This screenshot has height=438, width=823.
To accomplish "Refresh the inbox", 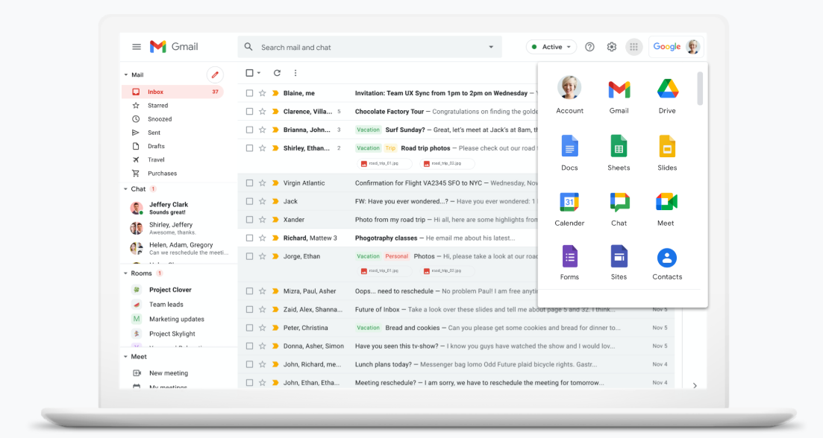I will (276, 74).
